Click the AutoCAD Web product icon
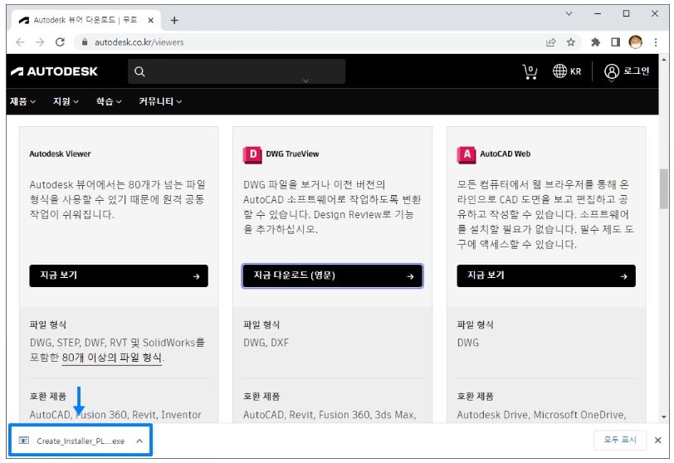 466,154
